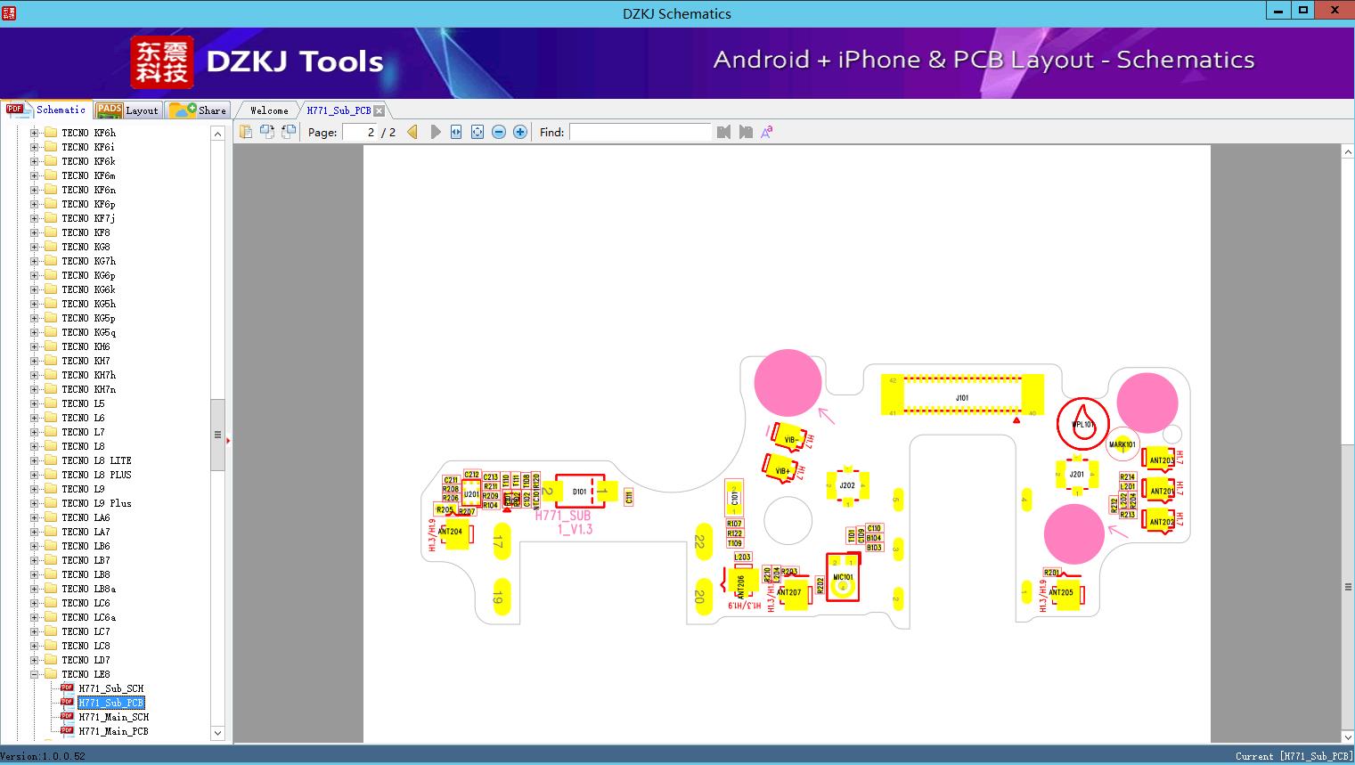Click the TECNO L5 folder icon
1355x765 pixels.
[51, 403]
